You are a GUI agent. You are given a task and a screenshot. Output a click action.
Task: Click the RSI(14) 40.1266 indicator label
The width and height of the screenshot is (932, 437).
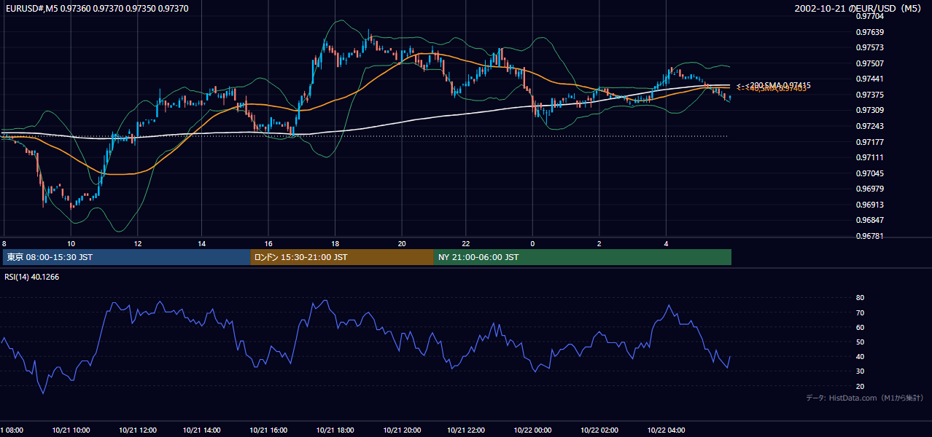pos(32,277)
